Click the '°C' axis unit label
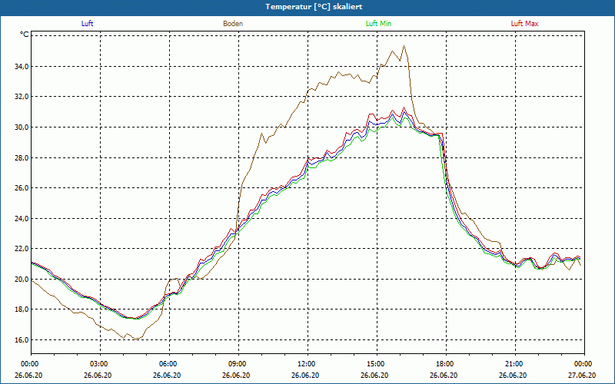 click(x=25, y=35)
